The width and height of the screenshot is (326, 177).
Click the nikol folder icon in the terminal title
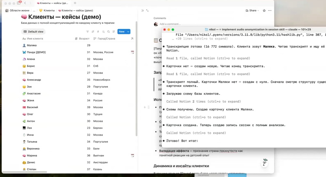(x=206, y=30)
